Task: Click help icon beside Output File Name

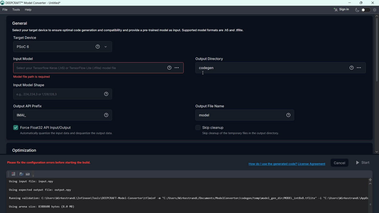Action: pos(288,115)
